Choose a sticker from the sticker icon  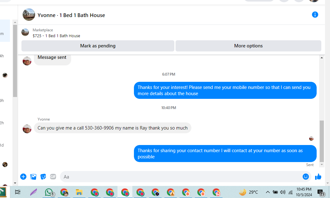[43, 177]
